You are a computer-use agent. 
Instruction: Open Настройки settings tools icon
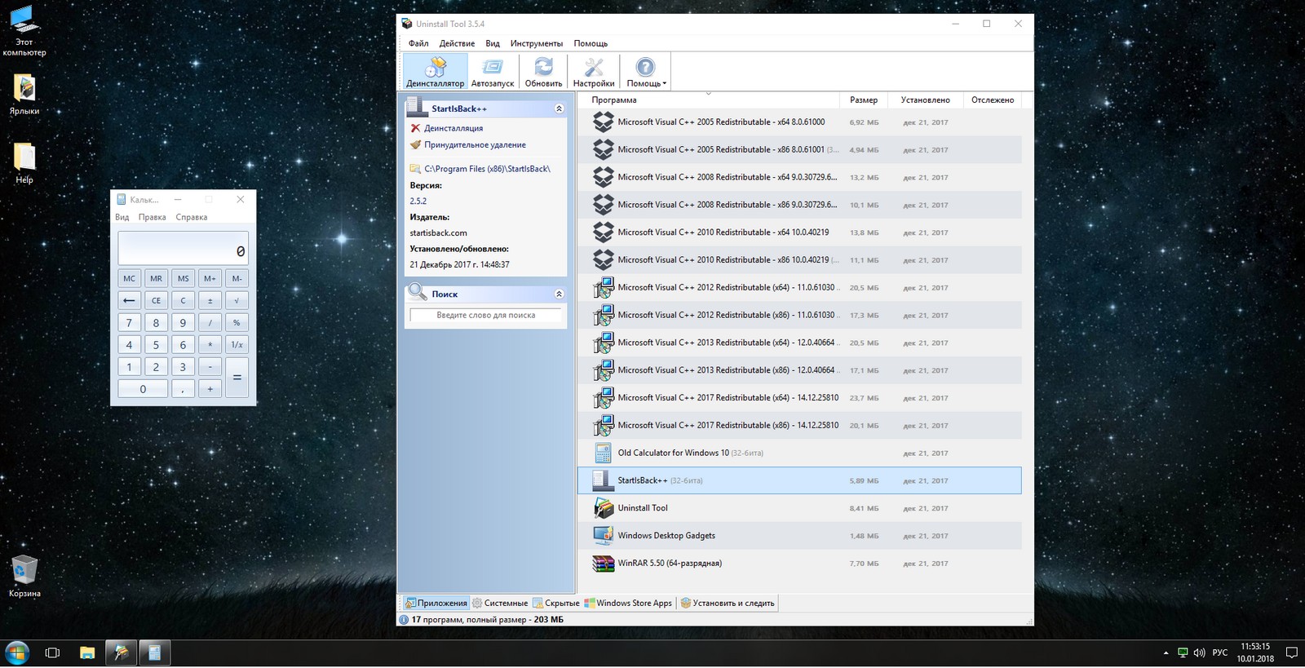(x=594, y=71)
